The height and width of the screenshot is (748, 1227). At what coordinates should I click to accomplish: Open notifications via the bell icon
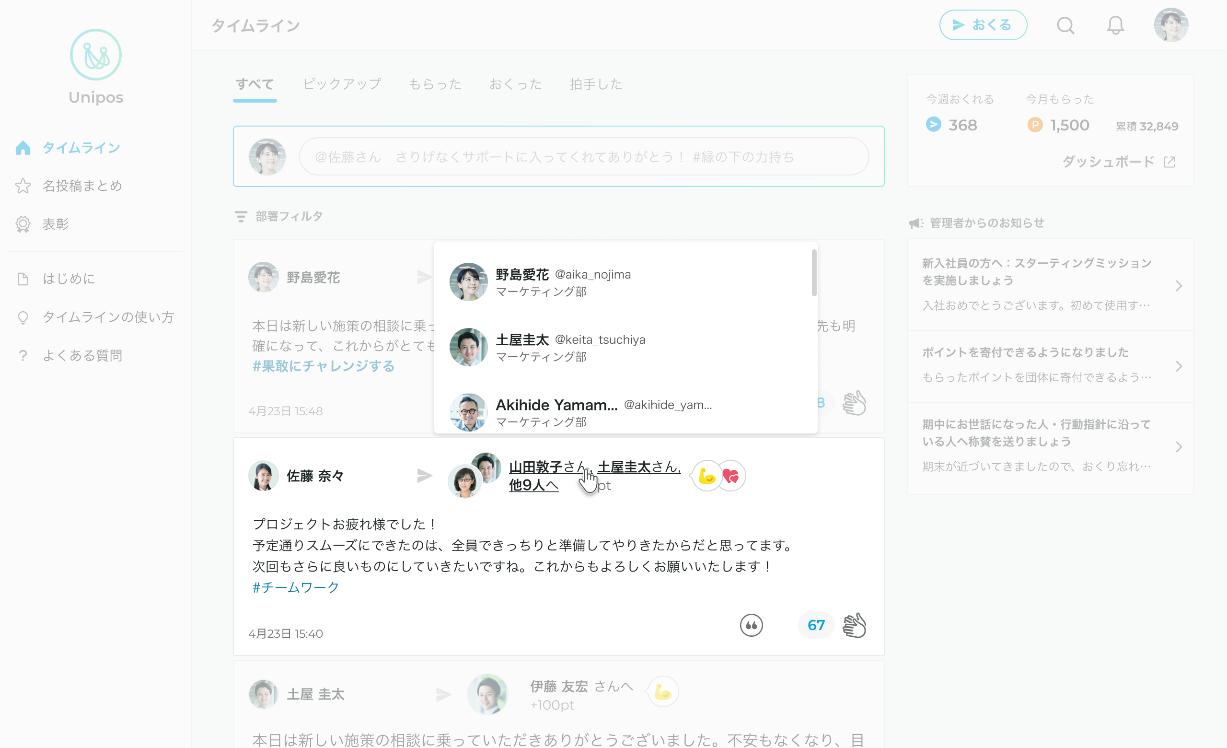tap(1115, 25)
